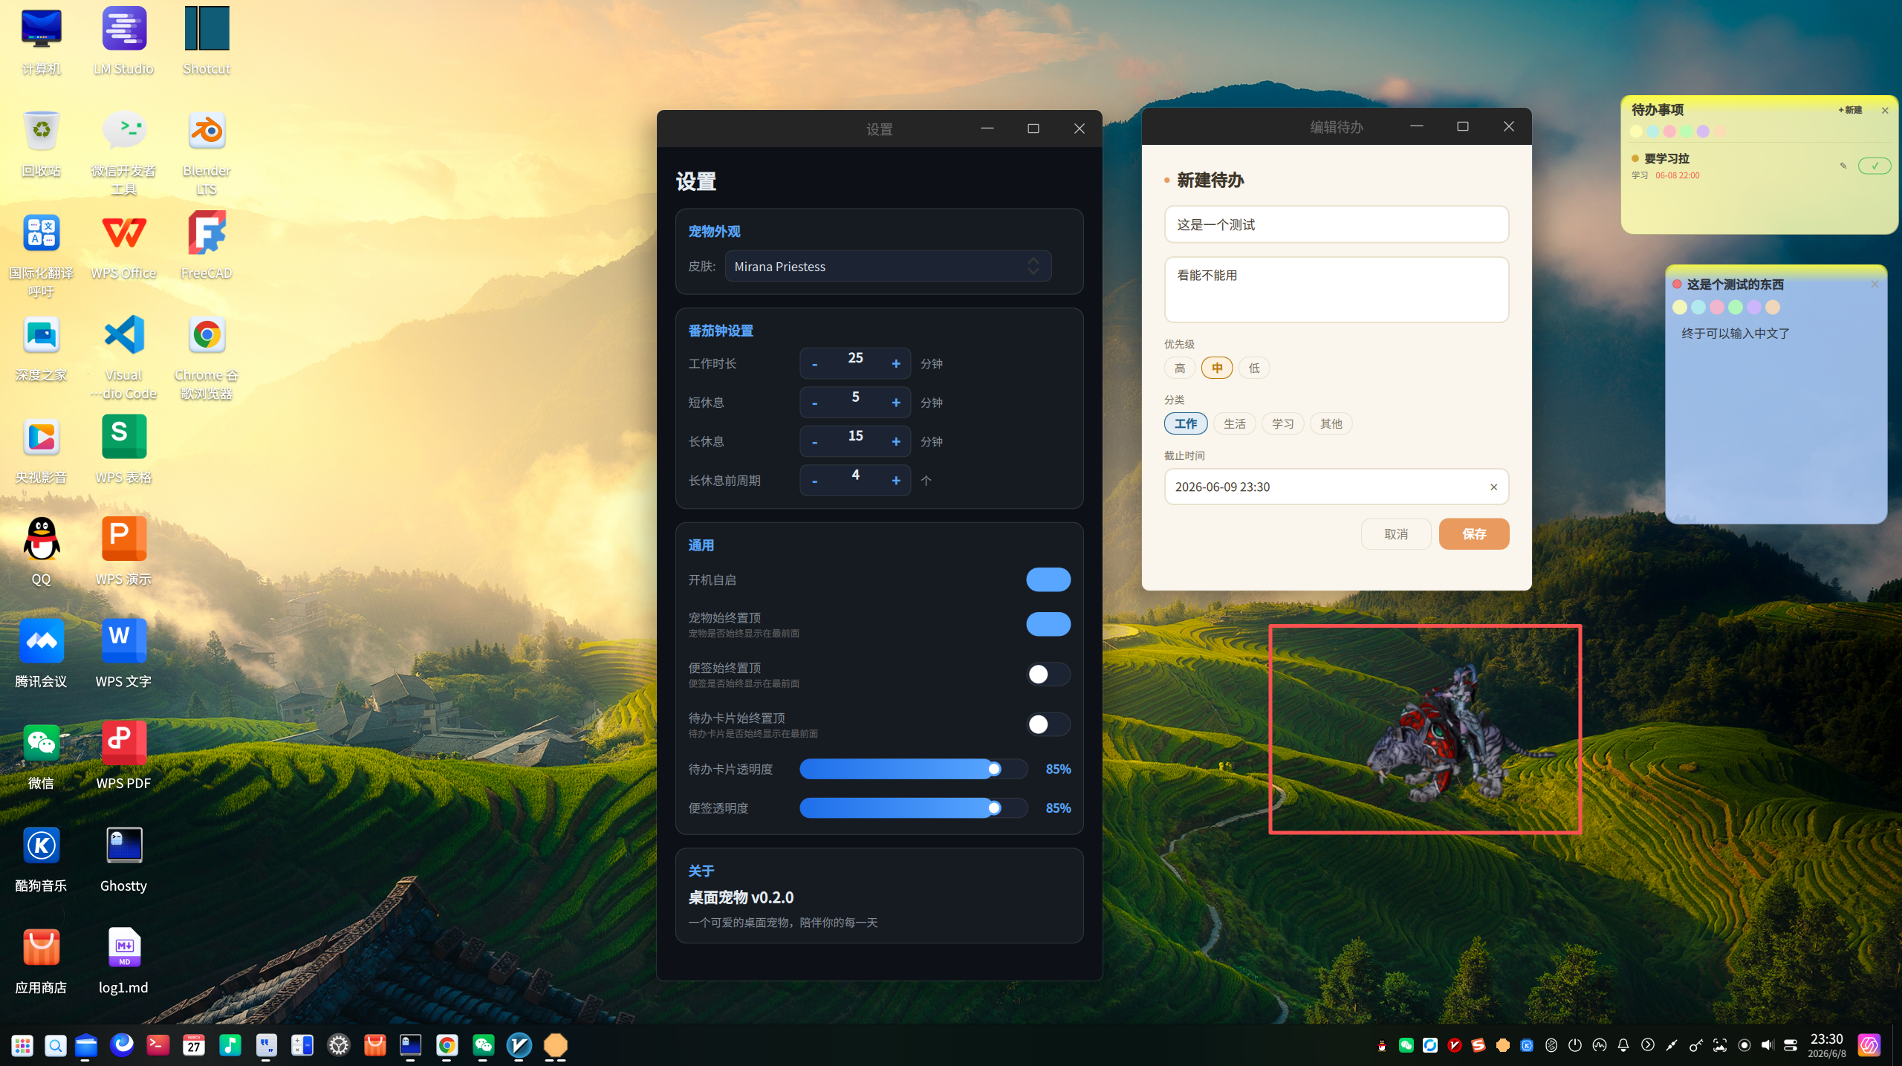Click the Bluetooth icon in system tray
Image resolution: width=1902 pixels, height=1066 pixels.
[x=1551, y=1045]
